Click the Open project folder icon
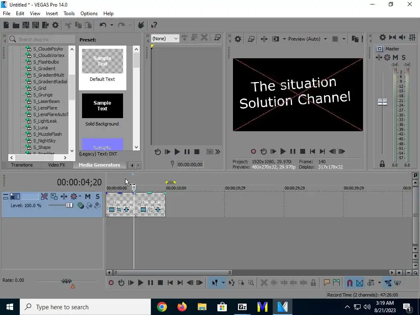The image size is (420, 315). (x=16, y=25)
